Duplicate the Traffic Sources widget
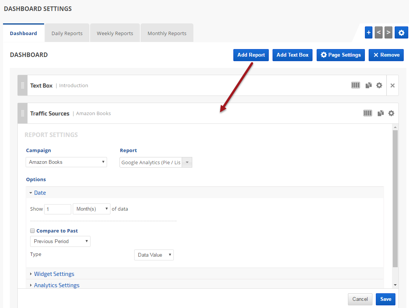Image resolution: width=409 pixels, height=308 pixels. point(380,113)
